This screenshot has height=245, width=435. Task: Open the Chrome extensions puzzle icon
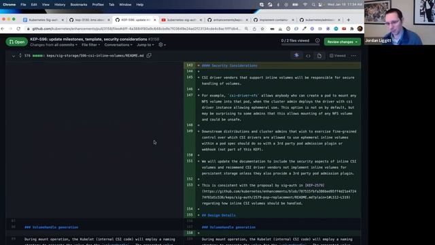[x=352, y=29]
